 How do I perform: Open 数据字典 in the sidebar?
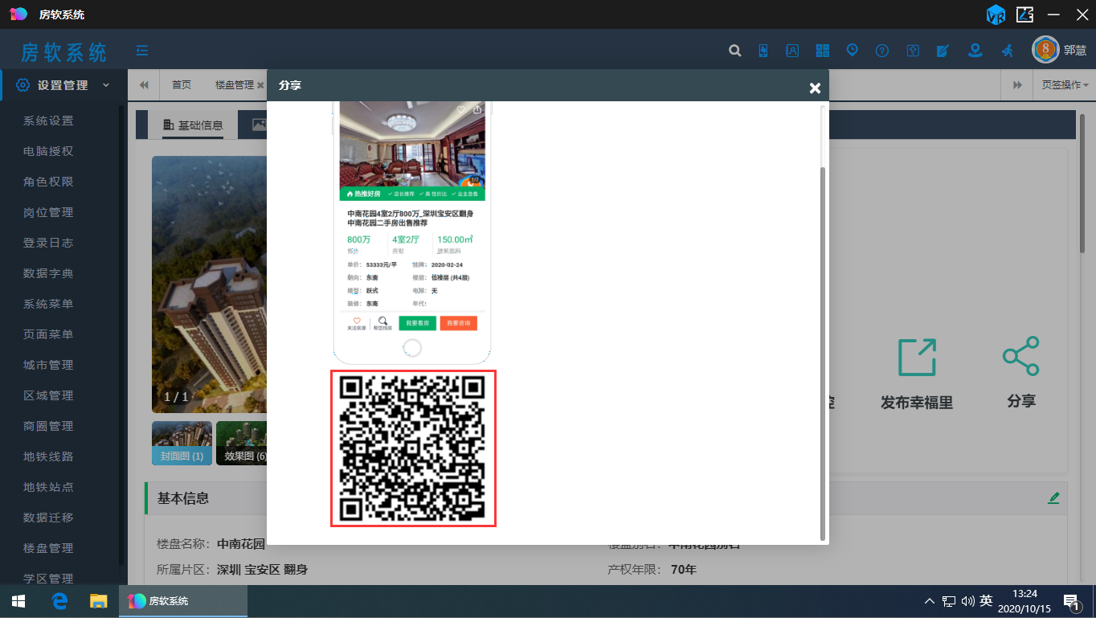(x=48, y=273)
